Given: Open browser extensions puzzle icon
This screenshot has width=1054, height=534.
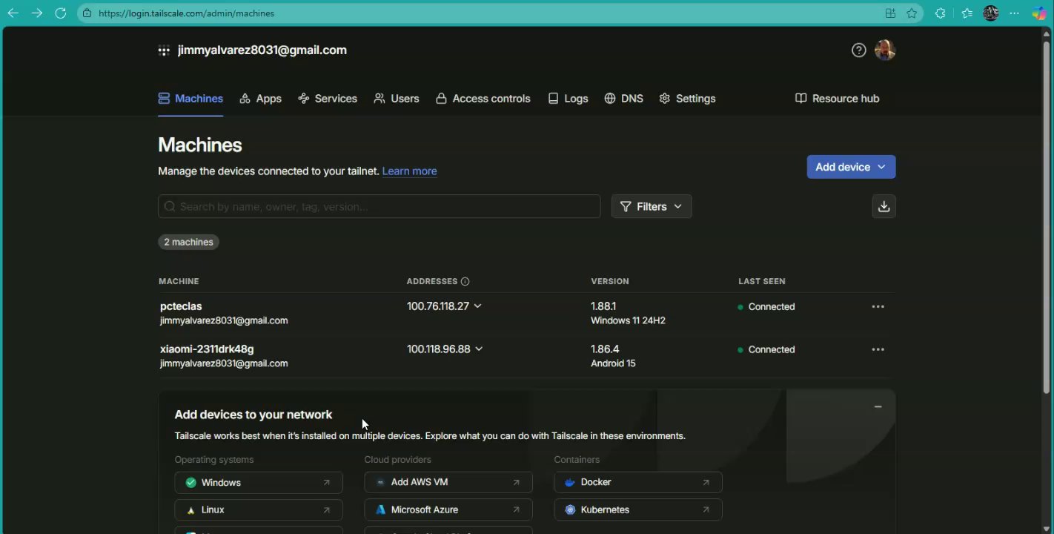Looking at the screenshot, I should pos(941,13).
